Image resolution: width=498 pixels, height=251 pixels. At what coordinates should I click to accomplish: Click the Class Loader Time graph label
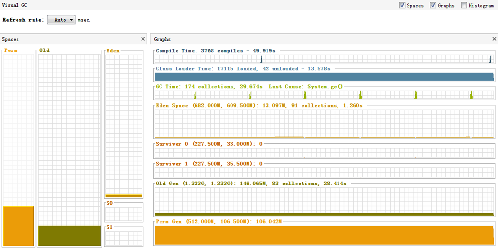(x=243, y=68)
